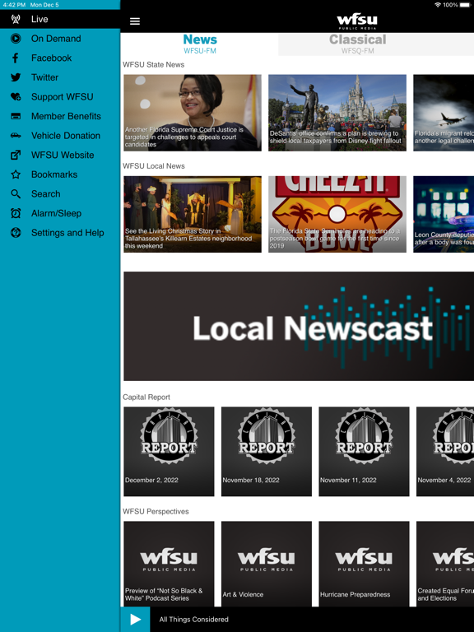Viewport: 474px width, 632px height.
Task: Tap the Wi-Fi status icon
Action: (x=438, y=5)
